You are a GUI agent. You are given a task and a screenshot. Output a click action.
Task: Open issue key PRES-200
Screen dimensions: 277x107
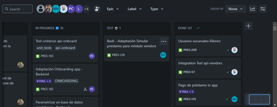click(x=190, y=50)
